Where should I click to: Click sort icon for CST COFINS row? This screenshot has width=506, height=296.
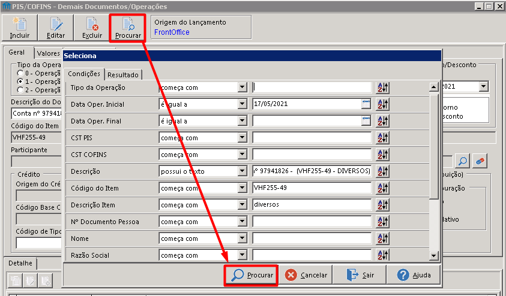[383, 154]
